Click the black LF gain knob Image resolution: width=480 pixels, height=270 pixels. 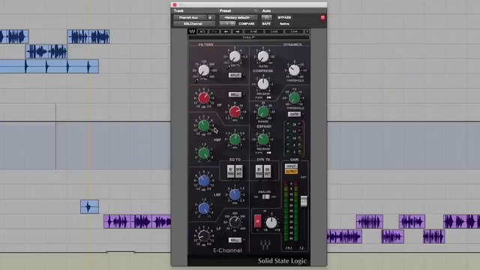(204, 235)
